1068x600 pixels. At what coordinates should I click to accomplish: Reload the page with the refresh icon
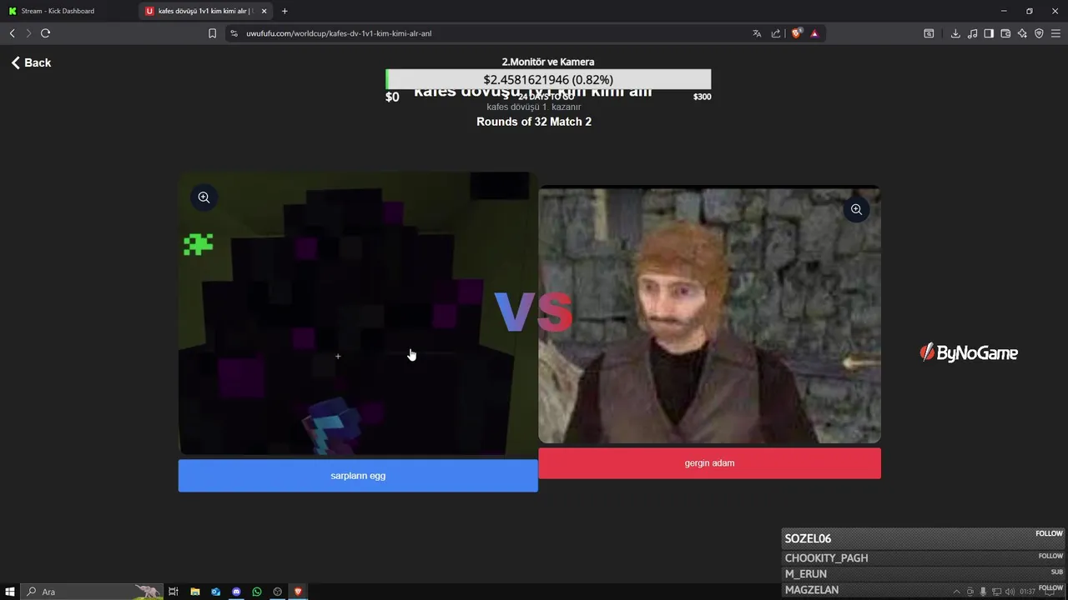(45, 33)
